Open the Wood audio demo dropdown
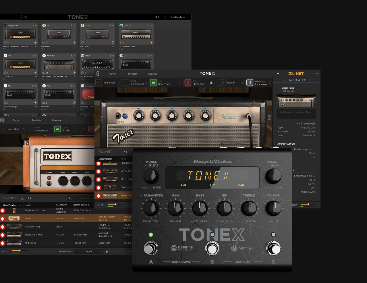This screenshot has height=283, width=367. tap(89, 252)
